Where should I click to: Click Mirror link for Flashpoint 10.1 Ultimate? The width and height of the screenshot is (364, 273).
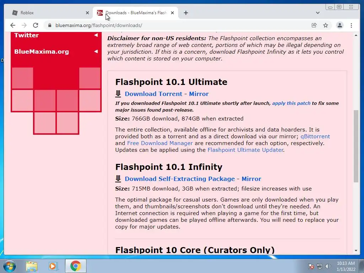click(x=199, y=94)
